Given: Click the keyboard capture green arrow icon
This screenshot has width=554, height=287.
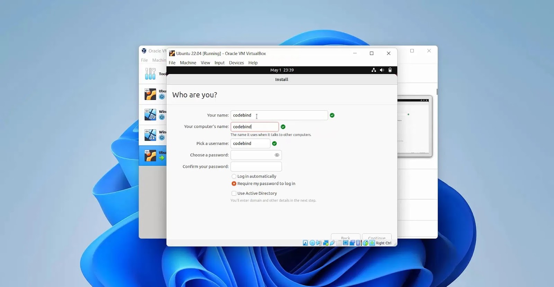Looking at the screenshot, I should coord(372,243).
